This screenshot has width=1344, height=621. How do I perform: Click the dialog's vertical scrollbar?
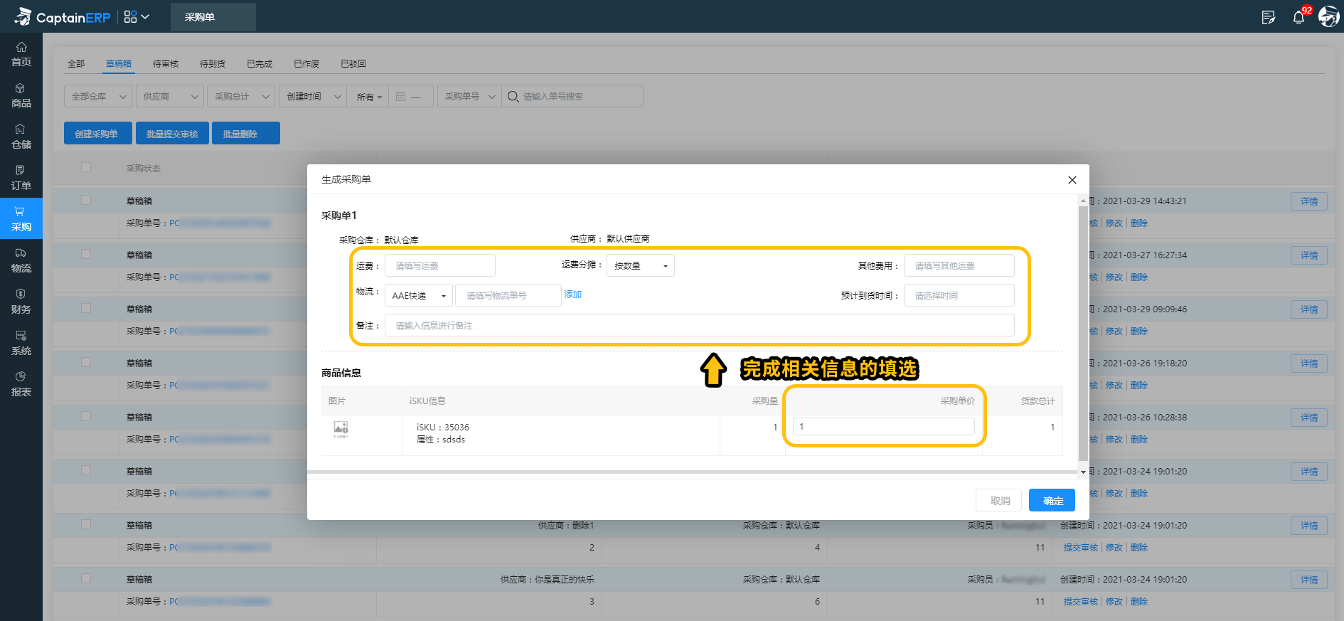[1083, 334]
